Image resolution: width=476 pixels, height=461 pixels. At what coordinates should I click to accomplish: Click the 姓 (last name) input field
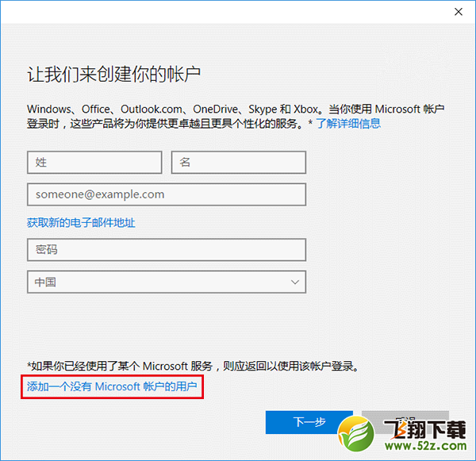94,163
